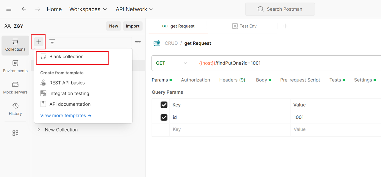The height and width of the screenshot is (177, 381).
Task: Click the request URL input field
Action: pos(288,63)
